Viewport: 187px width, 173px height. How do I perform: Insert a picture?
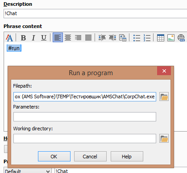tap(171, 38)
